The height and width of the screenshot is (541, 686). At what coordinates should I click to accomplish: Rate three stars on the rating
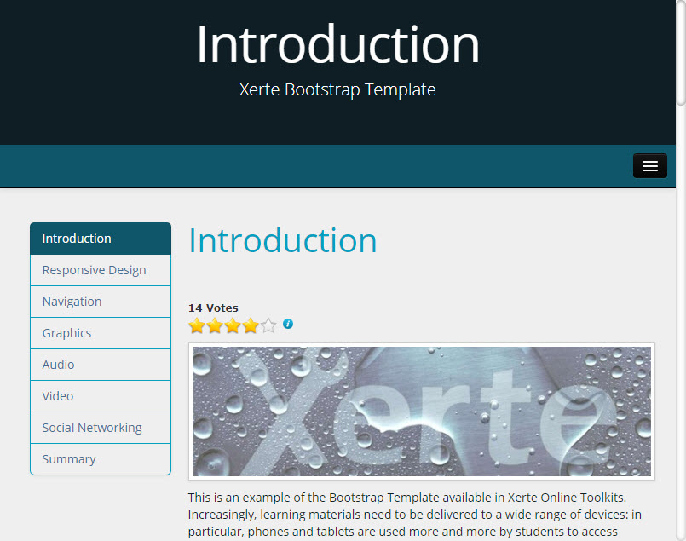point(233,325)
